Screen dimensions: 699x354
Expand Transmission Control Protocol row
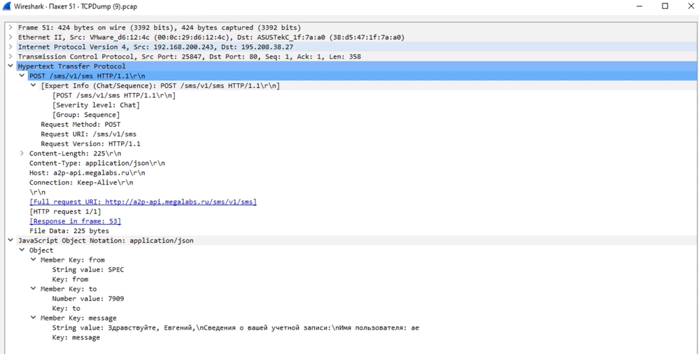(10, 57)
